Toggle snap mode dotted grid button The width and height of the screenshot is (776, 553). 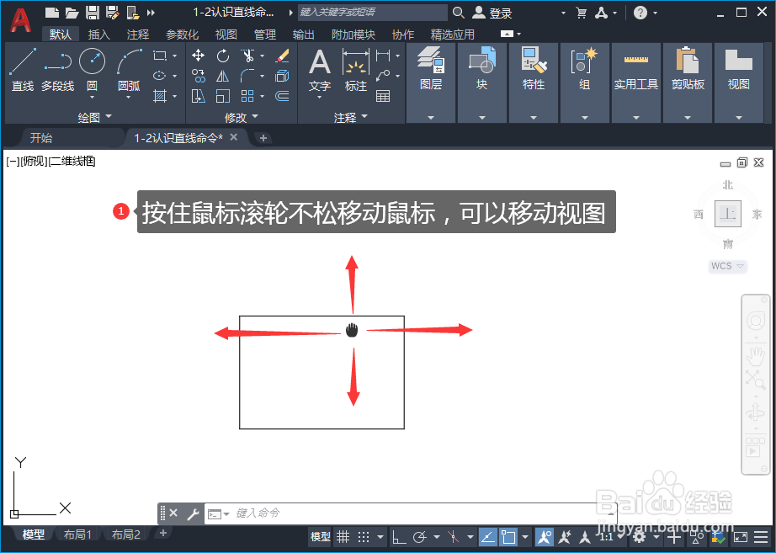(x=364, y=537)
